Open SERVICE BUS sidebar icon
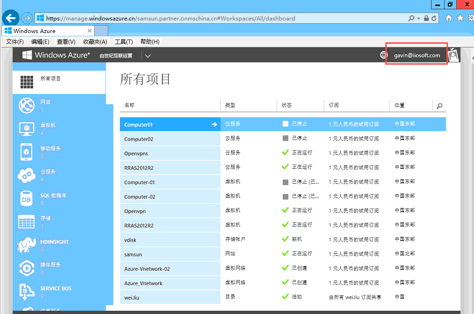 point(27,292)
